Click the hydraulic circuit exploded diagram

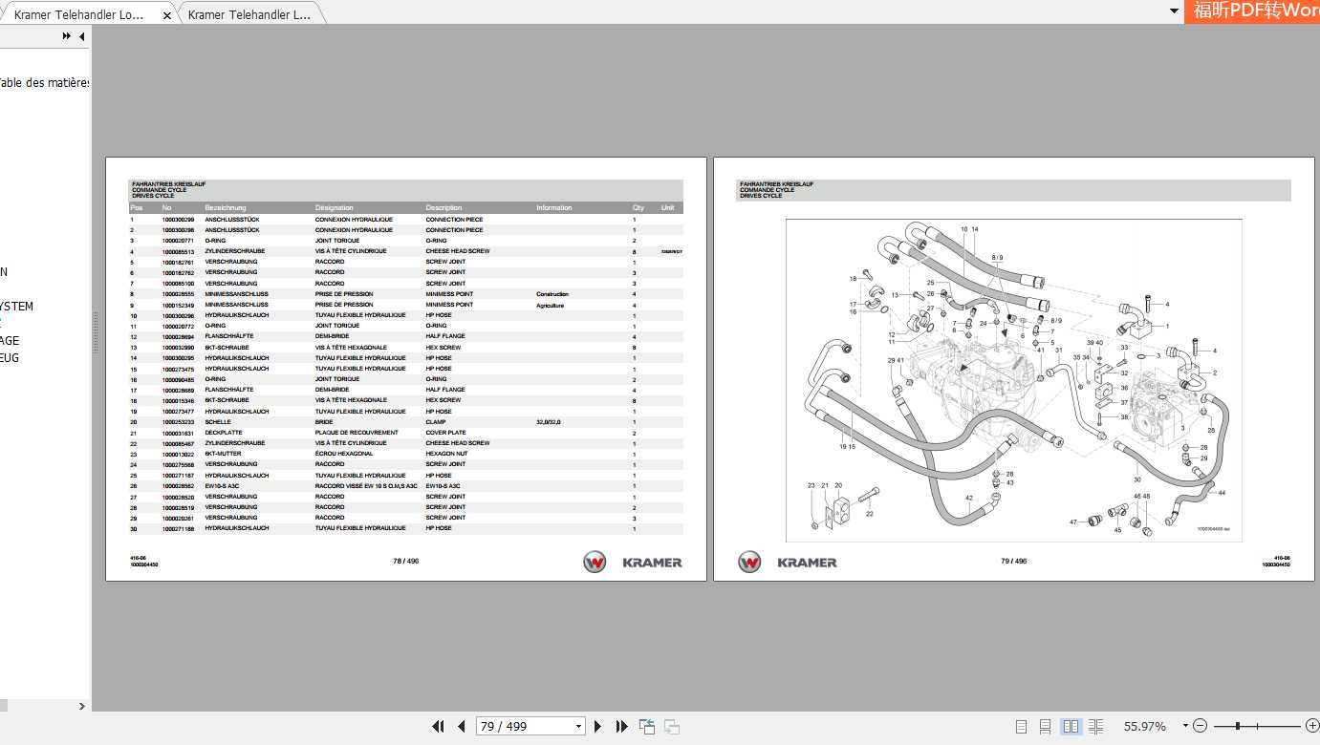tap(1014, 380)
